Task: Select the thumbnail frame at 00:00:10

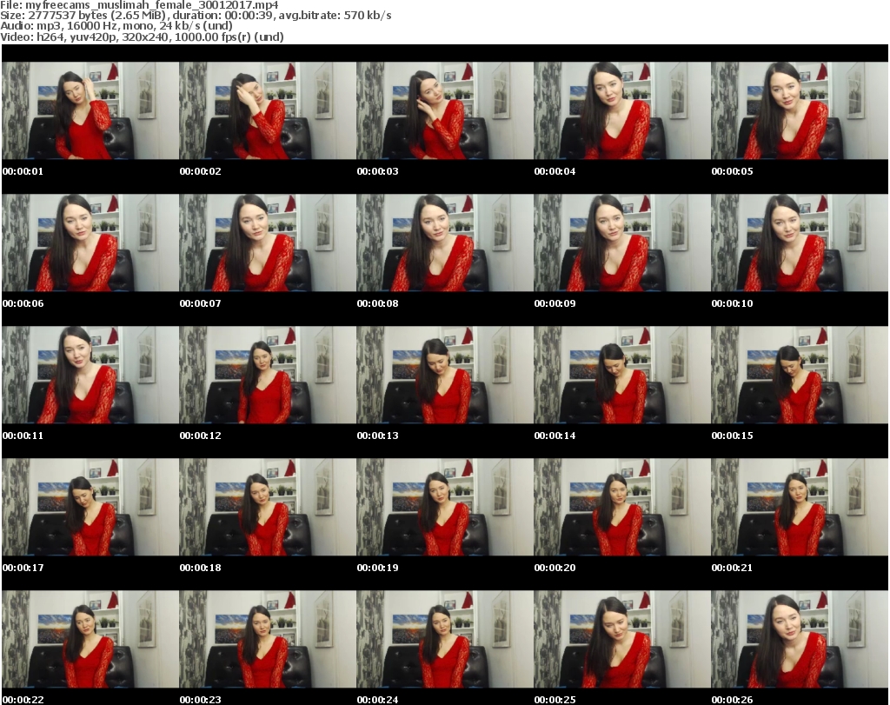Action: click(800, 243)
